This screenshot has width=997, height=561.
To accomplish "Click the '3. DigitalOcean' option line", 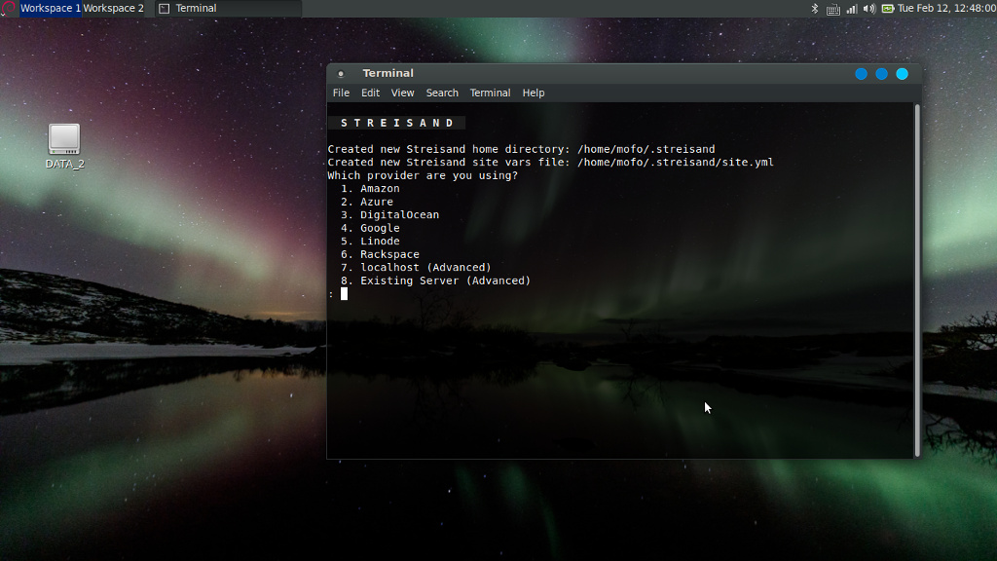I will (x=389, y=215).
